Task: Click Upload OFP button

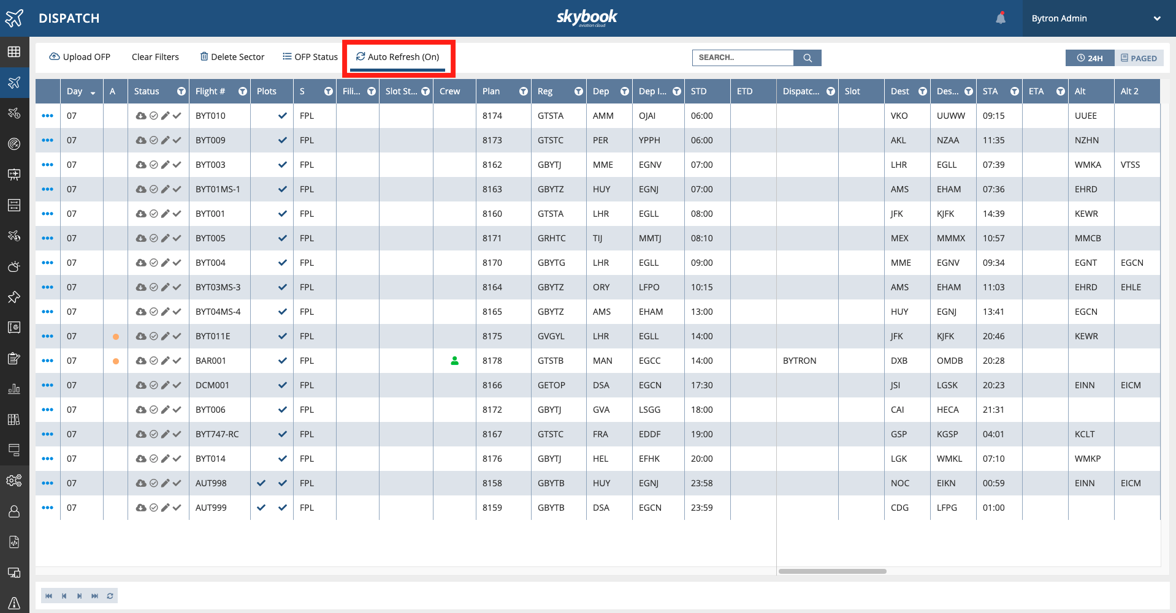Action: tap(80, 57)
